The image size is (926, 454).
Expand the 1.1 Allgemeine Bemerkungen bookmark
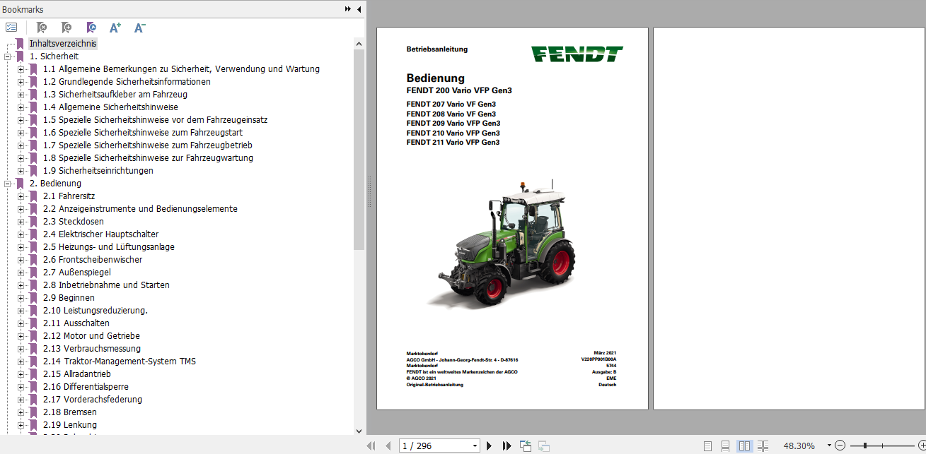point(21,69)
